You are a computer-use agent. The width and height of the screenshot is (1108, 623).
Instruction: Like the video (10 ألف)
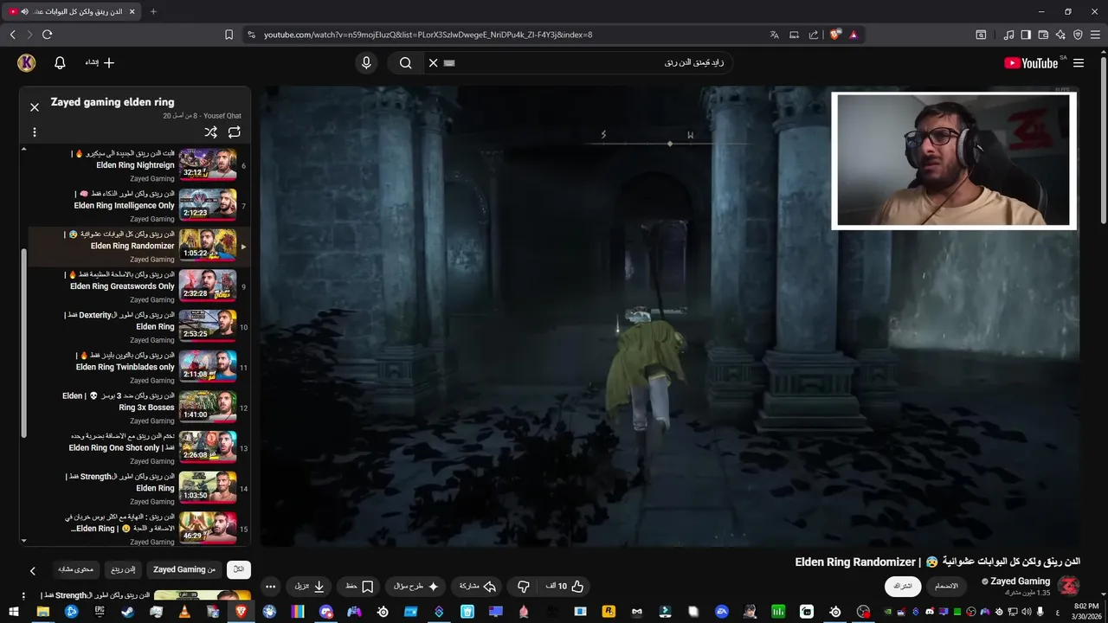[x=564, y=586]
